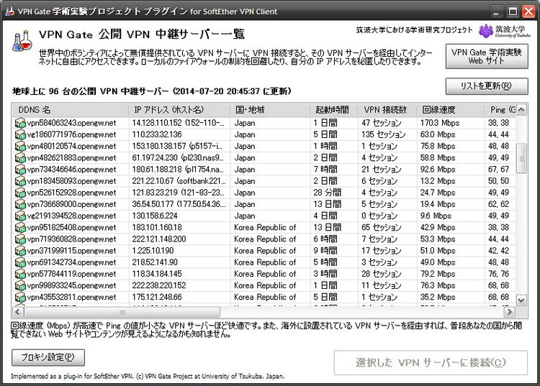This screenshot has width=540, height=386.
Task: Sort by IP アドレス (ホスト名) column header
Action: [179, 110]
